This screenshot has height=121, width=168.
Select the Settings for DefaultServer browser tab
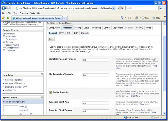click(x=37, y=18)
